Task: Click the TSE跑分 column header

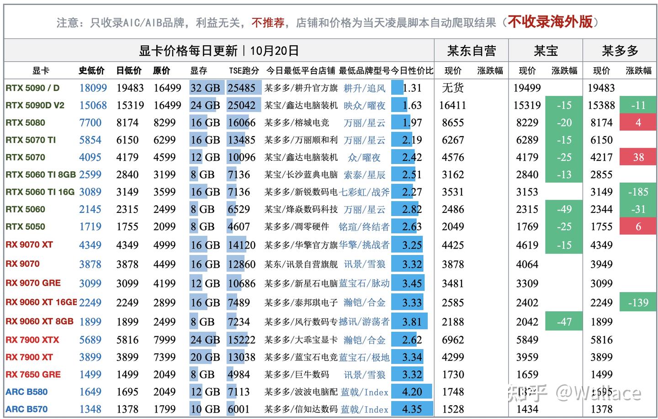Action: click(x=244, y=71)
